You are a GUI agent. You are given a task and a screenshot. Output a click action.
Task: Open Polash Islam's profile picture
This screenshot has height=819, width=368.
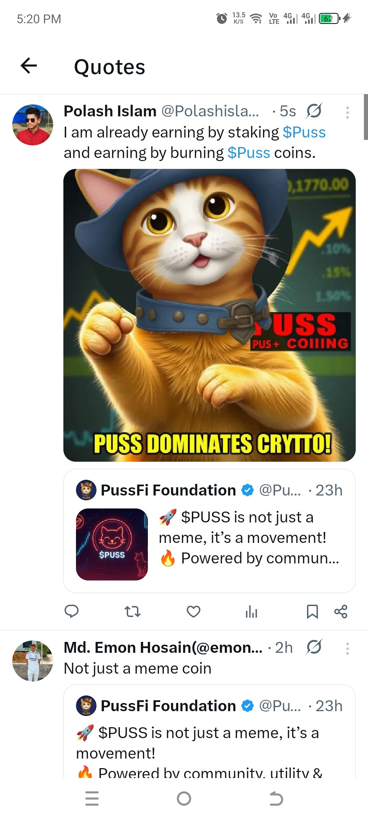(x=33, y=125)
